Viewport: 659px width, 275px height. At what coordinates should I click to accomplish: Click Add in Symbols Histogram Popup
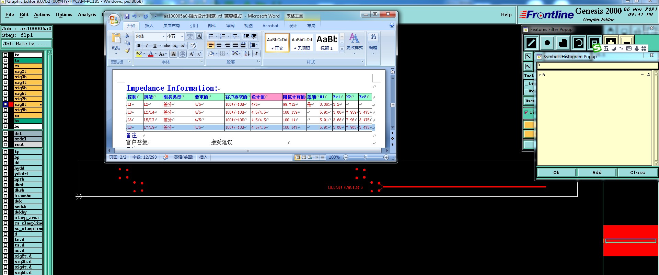tap(597, 172)
